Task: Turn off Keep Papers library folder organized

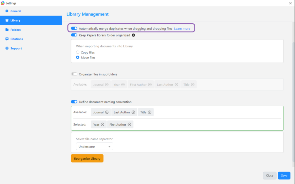Action: click(74, 35)
